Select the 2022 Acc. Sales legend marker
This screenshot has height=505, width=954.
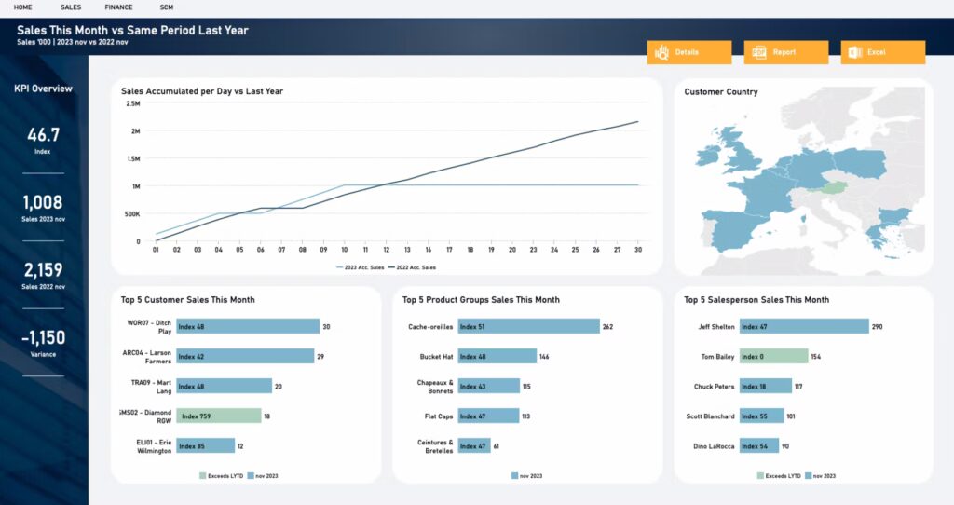click(391, 267)
